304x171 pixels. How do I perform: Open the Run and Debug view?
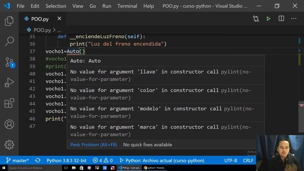pyautogui.click(x=9, y=83)
